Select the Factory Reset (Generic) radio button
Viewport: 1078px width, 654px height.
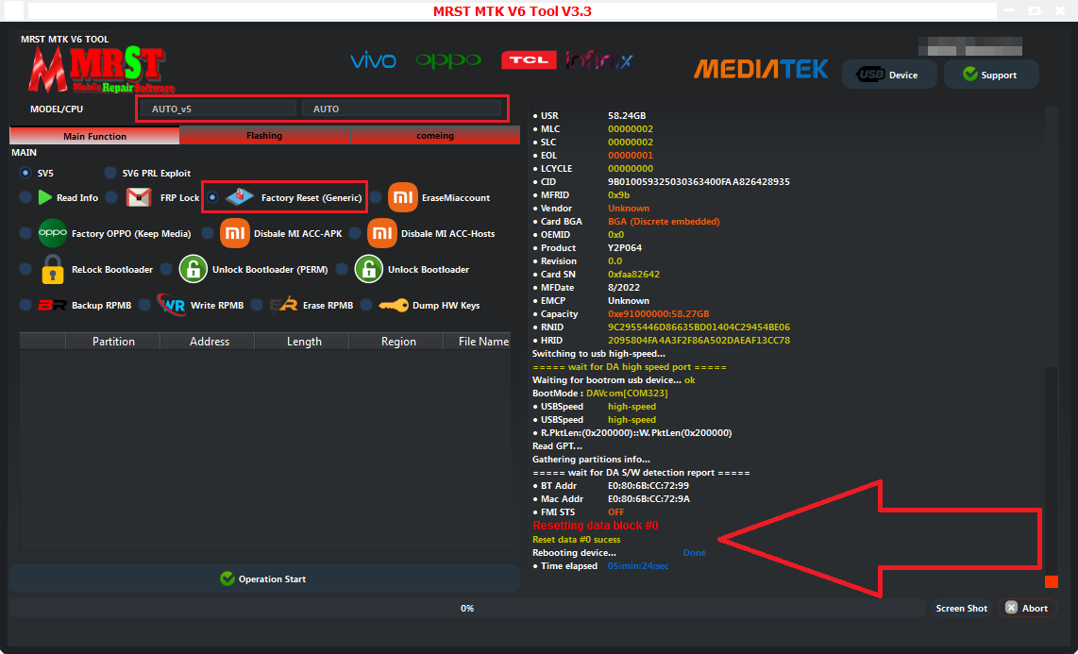pos(213,198)
